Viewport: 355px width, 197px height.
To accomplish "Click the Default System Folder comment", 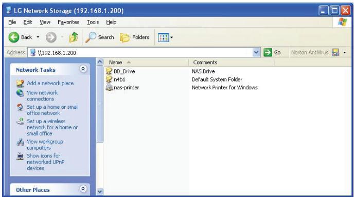I will tap(217, 80).
